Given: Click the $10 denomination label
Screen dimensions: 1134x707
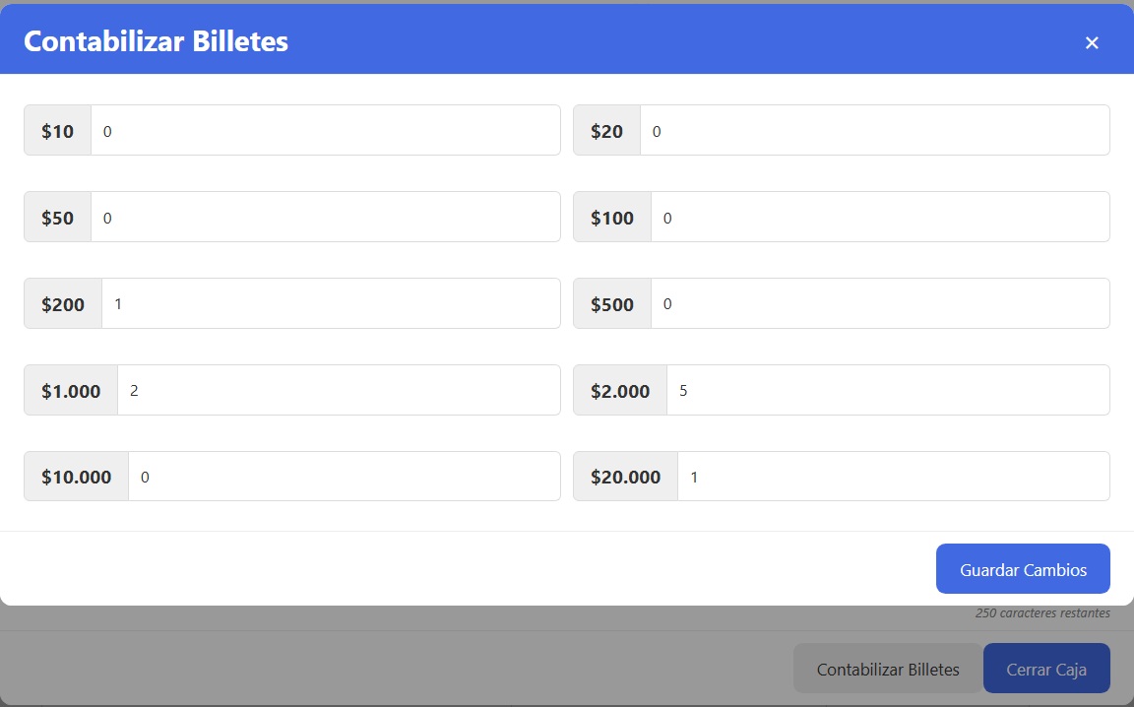Looking at the screenshot, I should [x=58, y=131].
